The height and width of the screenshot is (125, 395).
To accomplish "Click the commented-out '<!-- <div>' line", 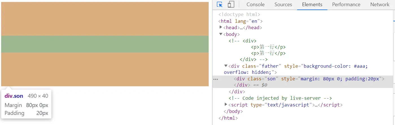I will click(x=243, y=41).
